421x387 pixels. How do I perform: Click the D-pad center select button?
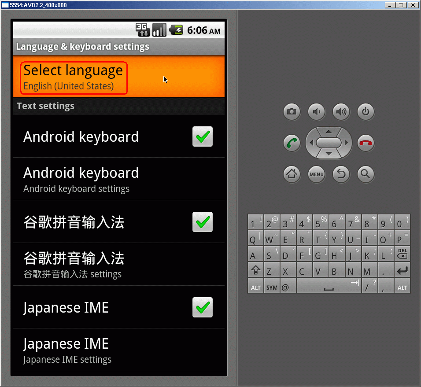[x=329, y=143]
